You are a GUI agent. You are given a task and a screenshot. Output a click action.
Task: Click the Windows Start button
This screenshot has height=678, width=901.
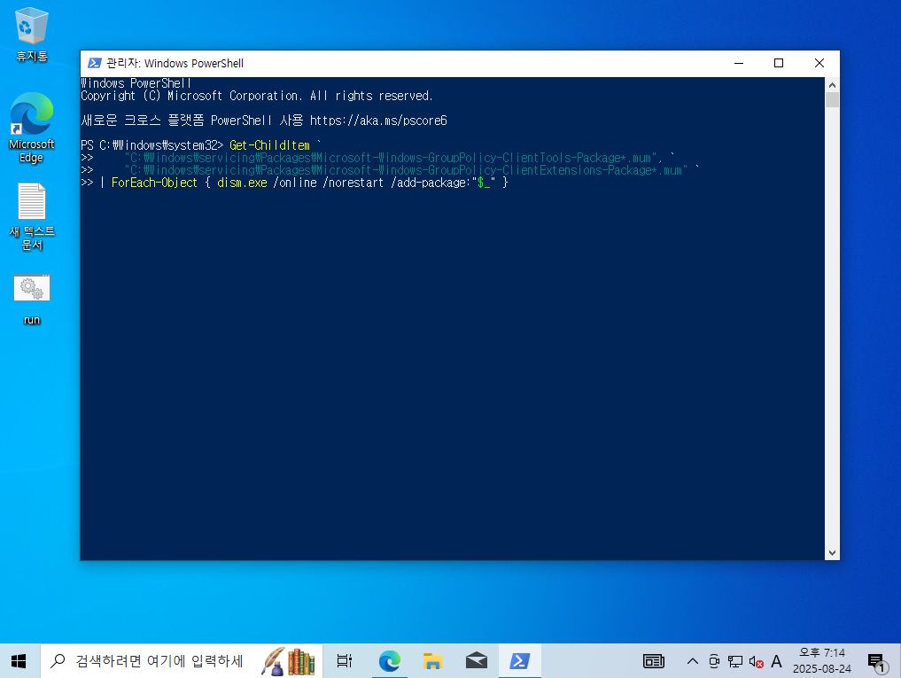[x=19, y=661]
